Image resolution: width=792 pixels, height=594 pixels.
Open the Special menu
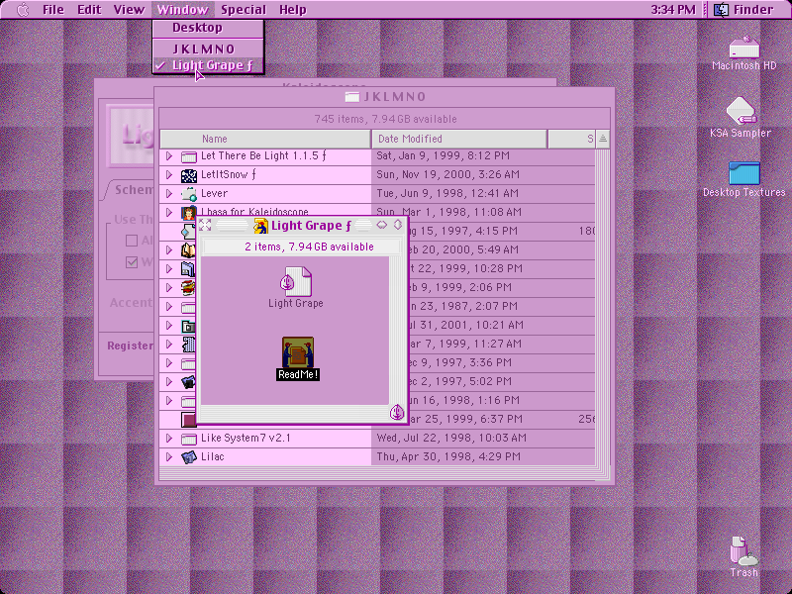click(x=244, y=10)
